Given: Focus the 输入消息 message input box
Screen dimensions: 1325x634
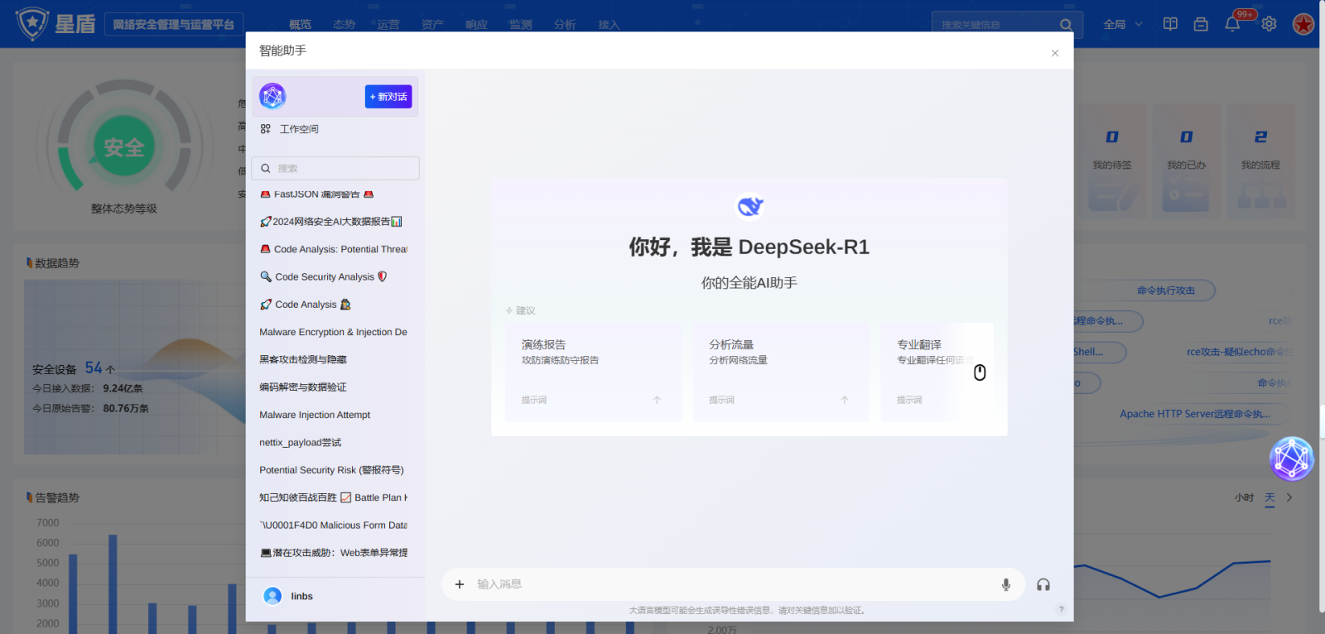Looking at the screenshot, I should pos(729,584).
